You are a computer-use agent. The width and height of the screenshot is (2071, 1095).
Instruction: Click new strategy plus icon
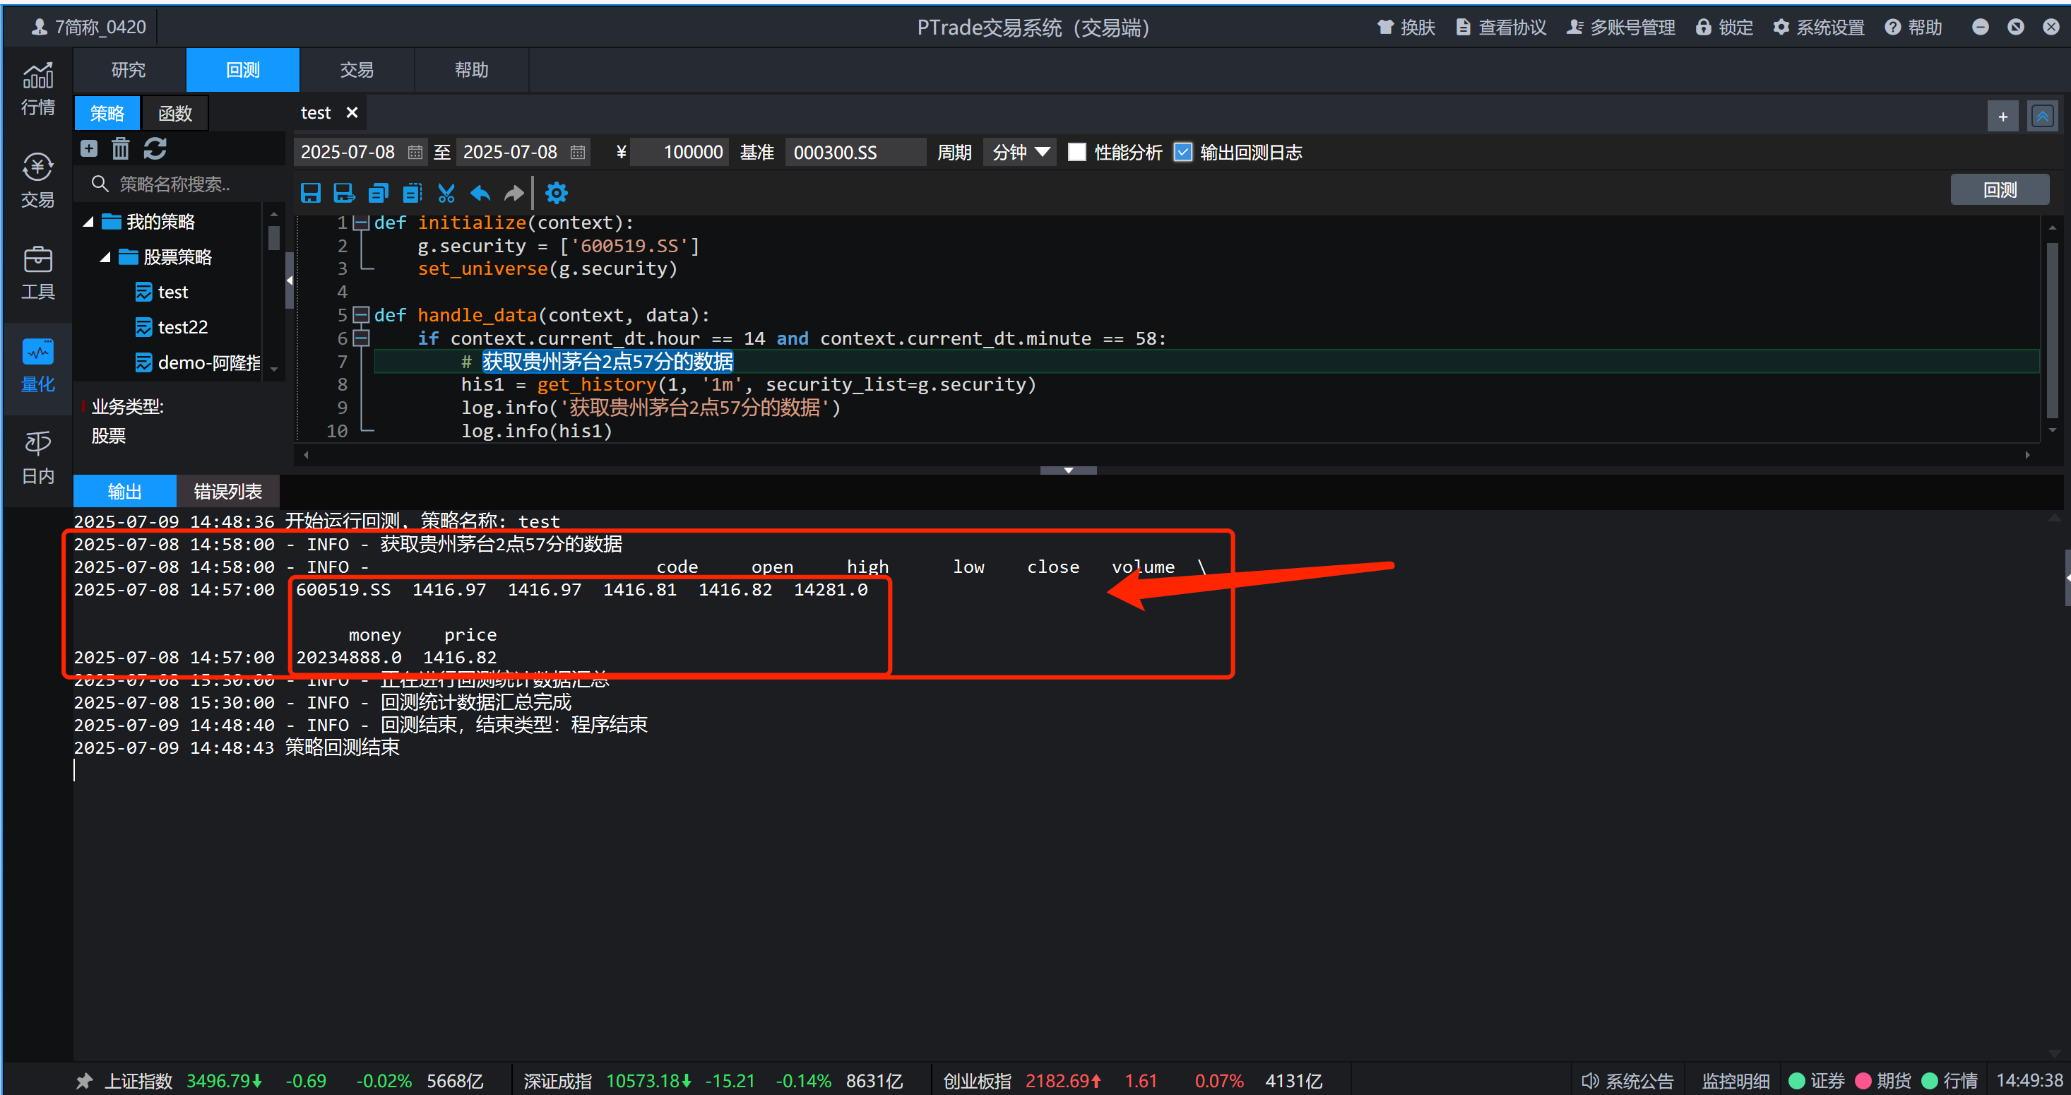pos(89,149)
